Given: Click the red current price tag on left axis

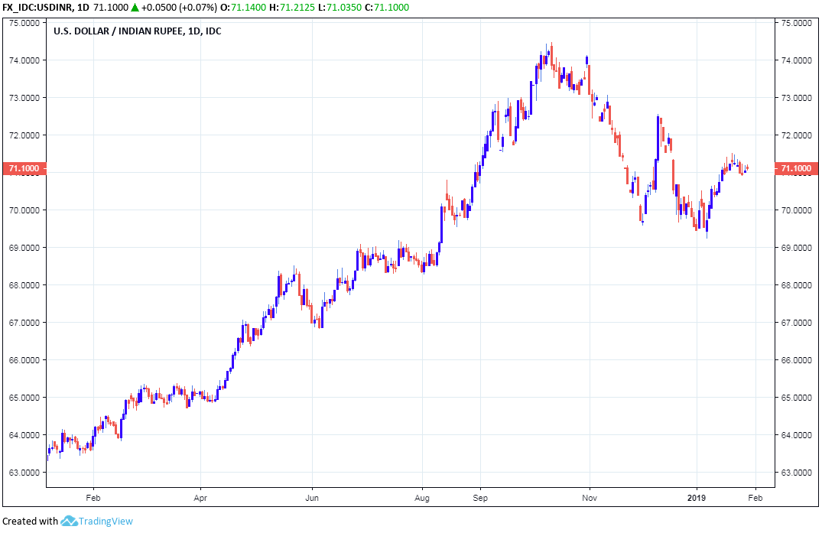Looking at the screenshot, I should coord(23,168).
